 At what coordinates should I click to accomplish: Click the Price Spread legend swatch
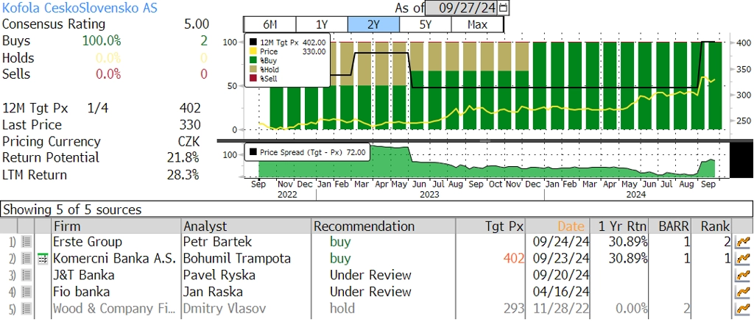[x=253, y=153]
